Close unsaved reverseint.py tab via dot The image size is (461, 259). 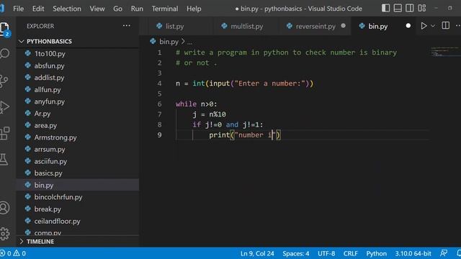tap(343, 26)
